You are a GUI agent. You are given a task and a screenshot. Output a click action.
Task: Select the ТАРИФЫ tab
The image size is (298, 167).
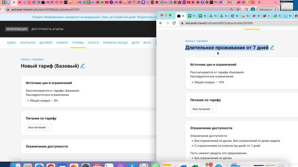[78, 43]
